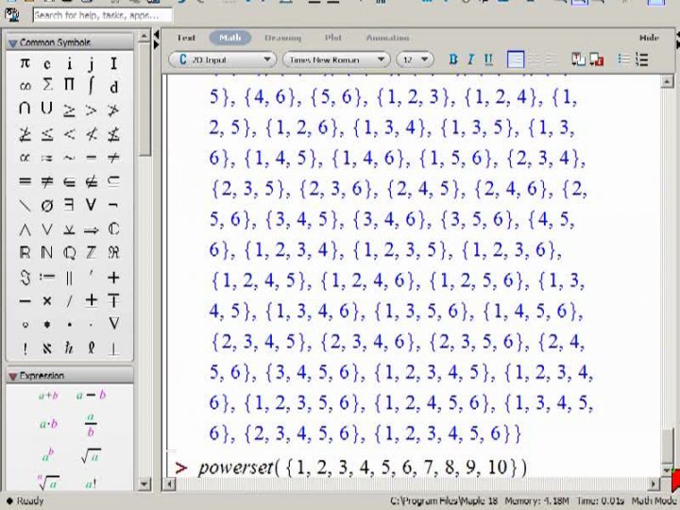Screen dimensions: 680x510
Task: Open the Plot tab
Action: (x=333, y=38)
